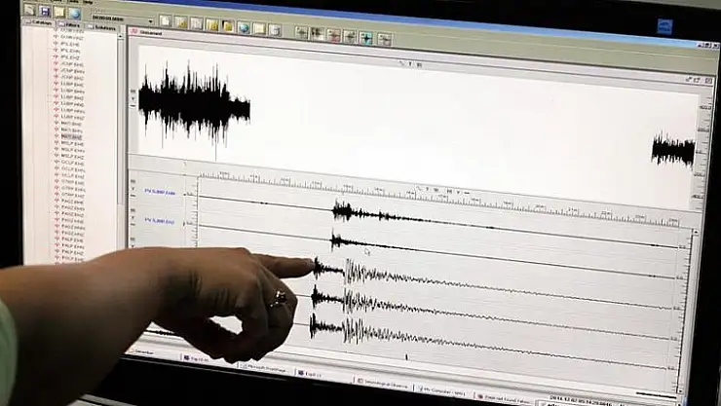The height and width of the screenshot is (406, 721).
Task: Click the globe icon beside the Save icon
Action: coord(74,13)
